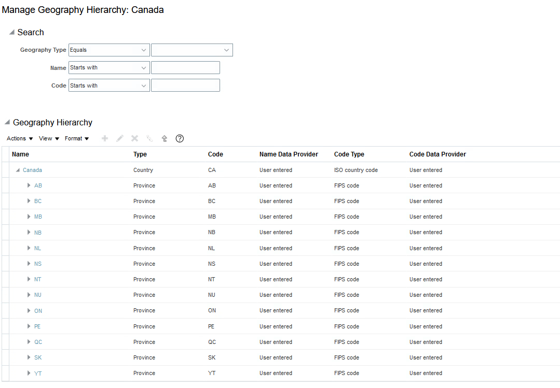The height and width of the screenshot is (388, 560).
Task: Open Code operator dropdown
Action: point(109,85)
